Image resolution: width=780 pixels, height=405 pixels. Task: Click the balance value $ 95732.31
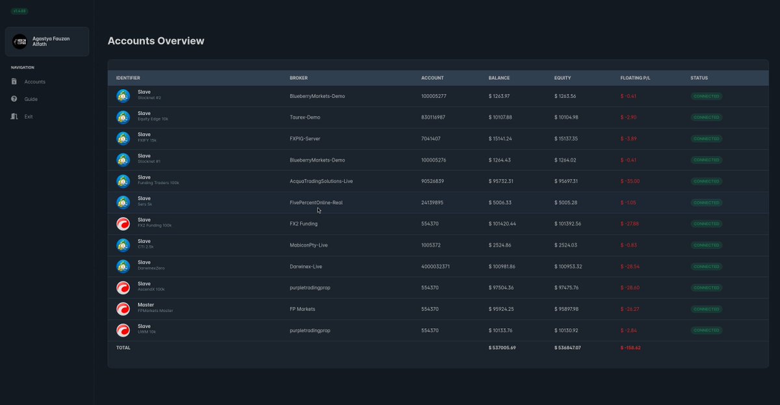pos(501,181)
